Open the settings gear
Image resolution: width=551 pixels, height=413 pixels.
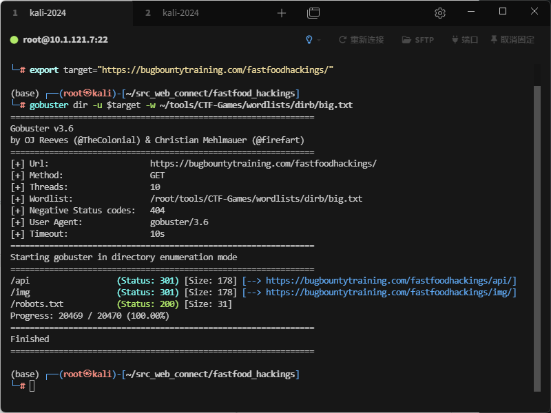coord(440,13)
